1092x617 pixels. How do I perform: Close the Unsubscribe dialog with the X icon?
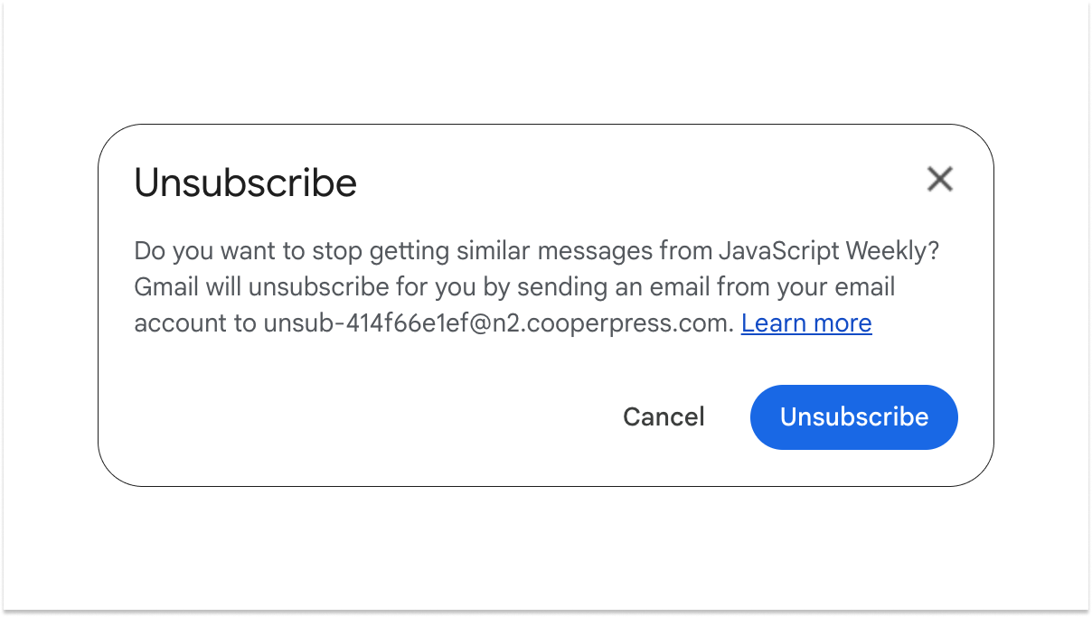click(x=939, y=179)
